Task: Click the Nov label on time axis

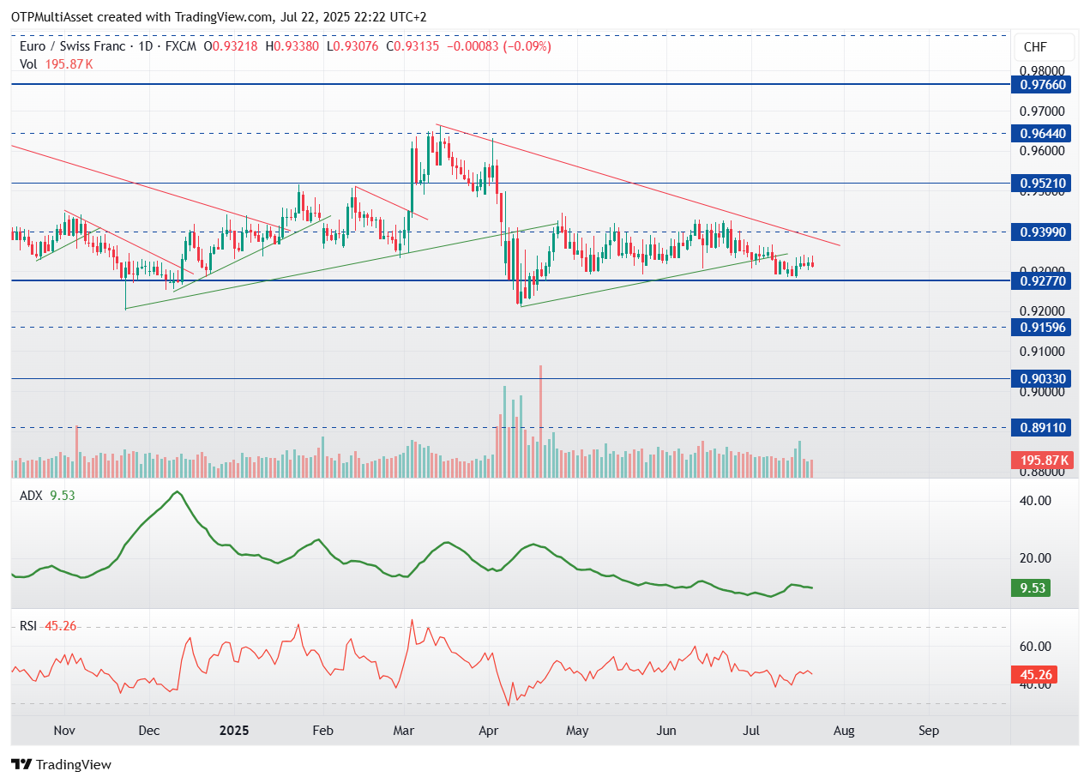Action: click(65, 731)
